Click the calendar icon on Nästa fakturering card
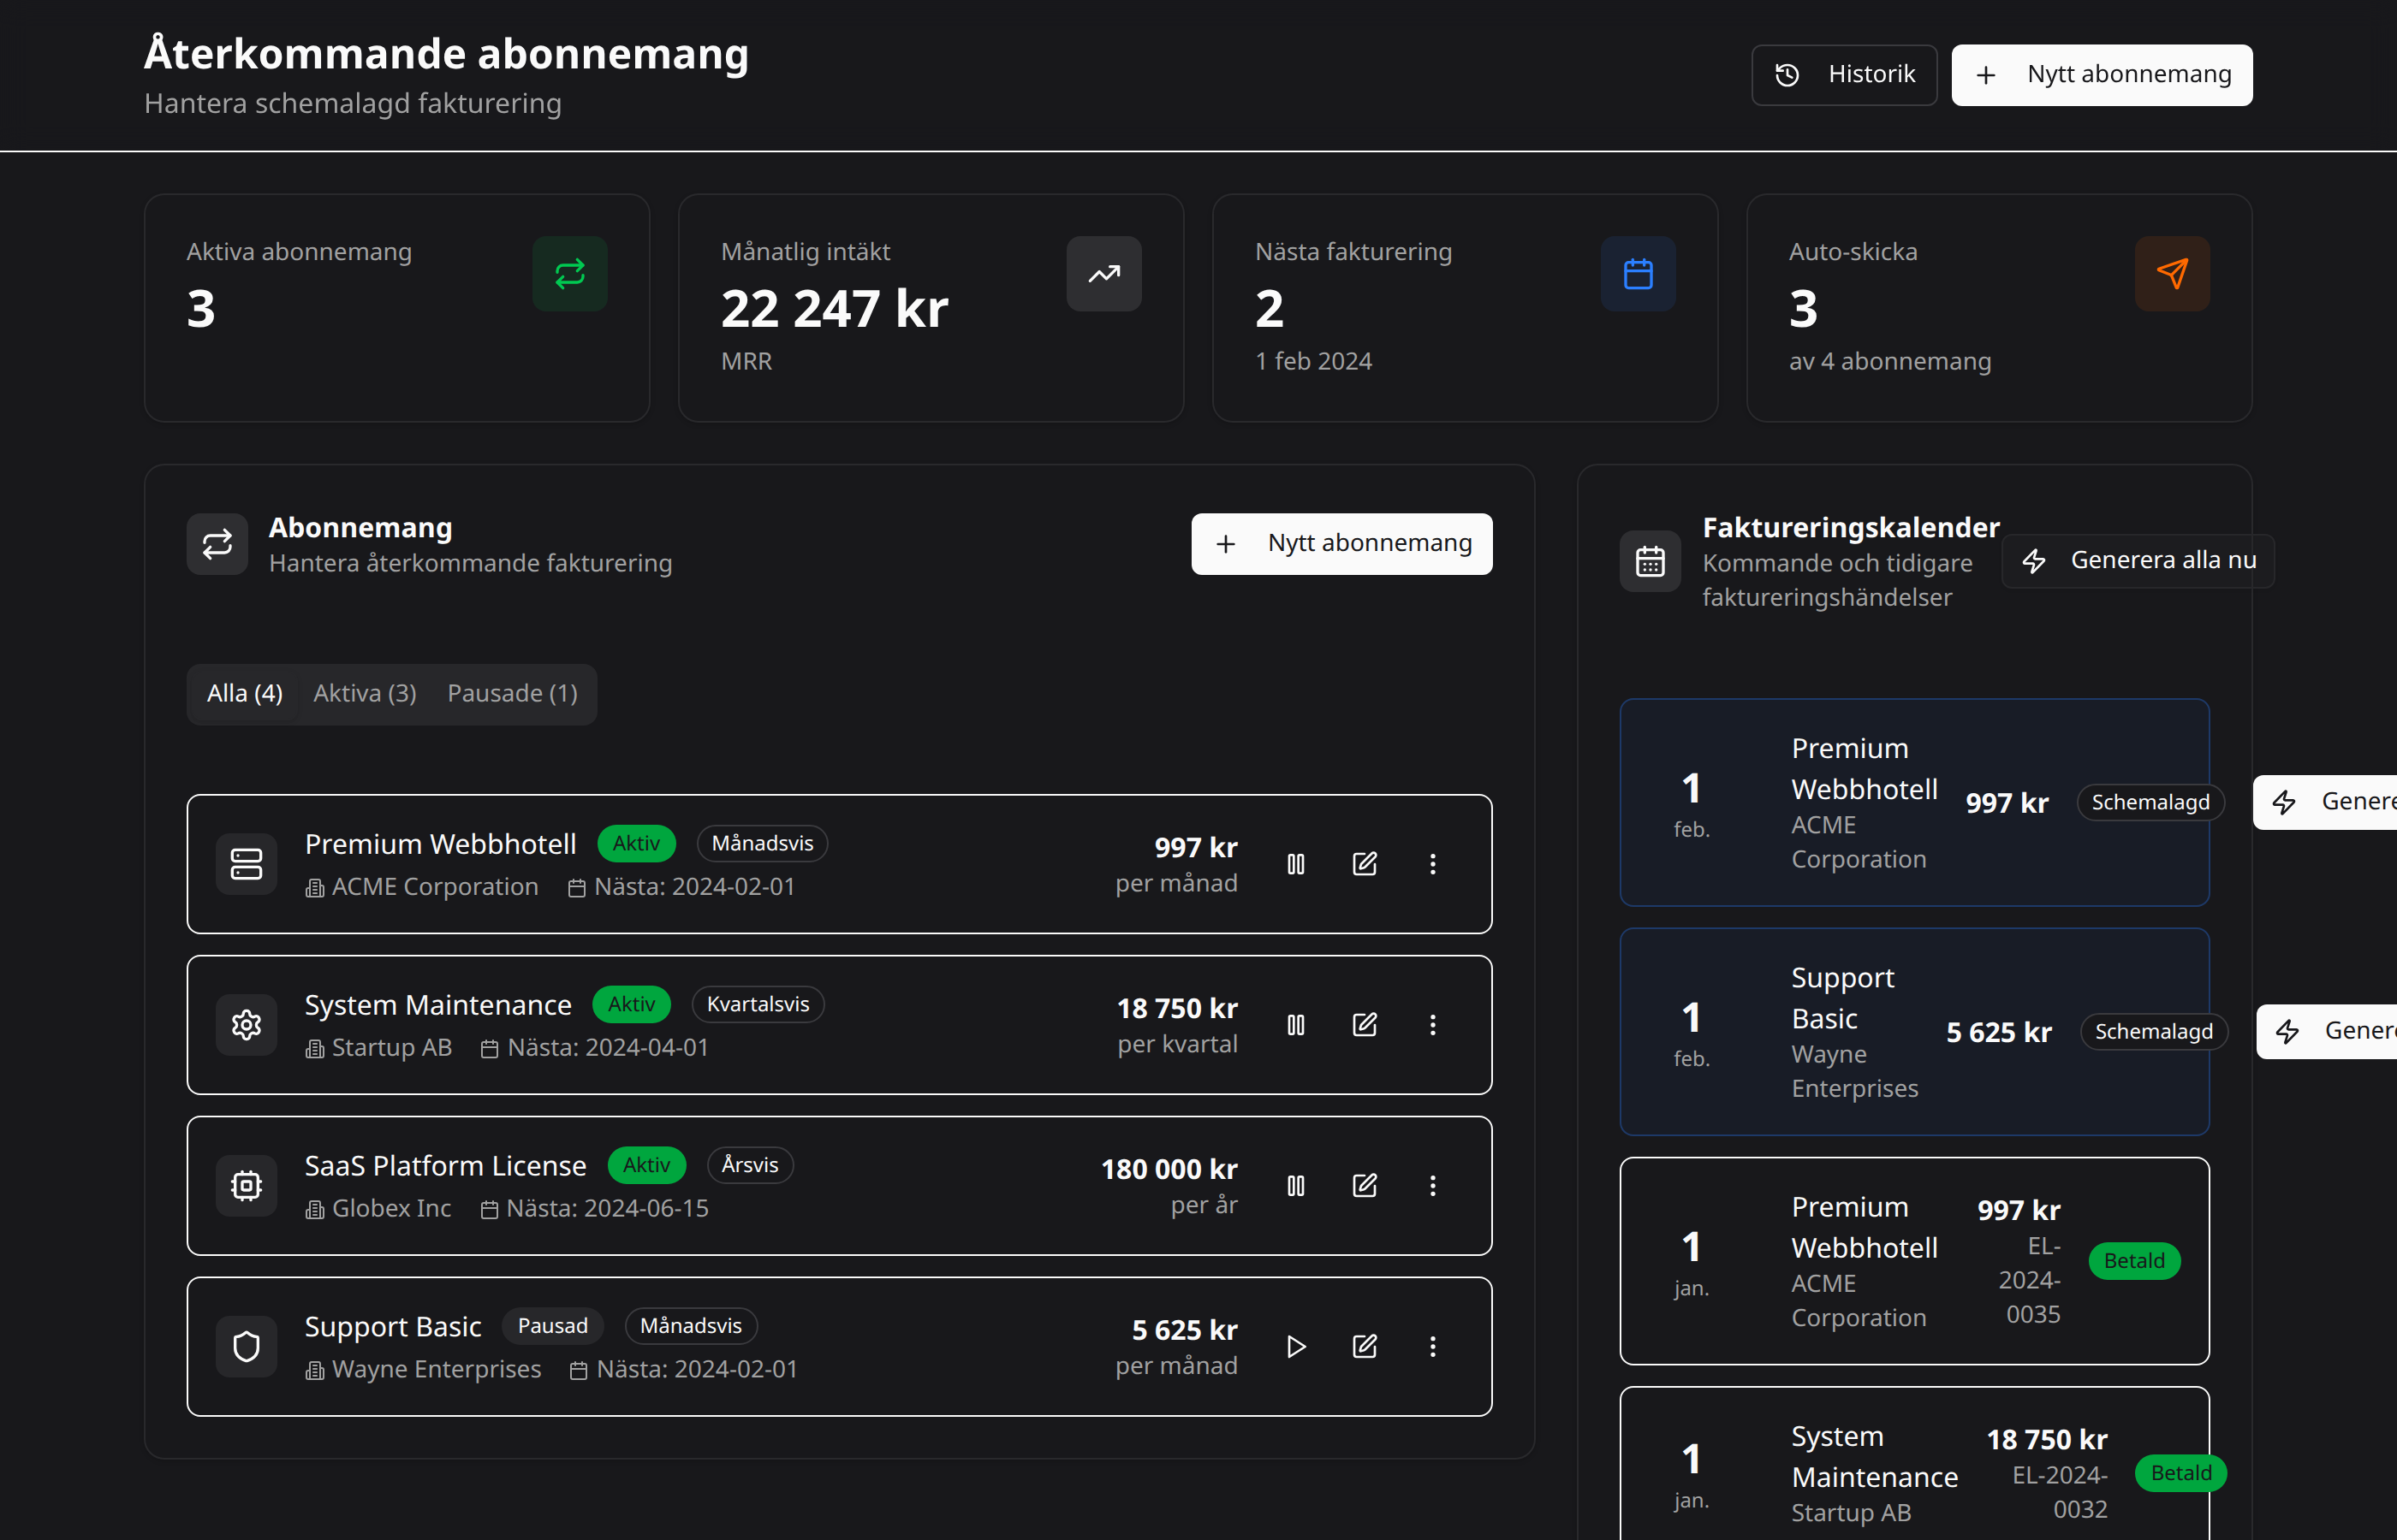 click(x=1638, y=273)
